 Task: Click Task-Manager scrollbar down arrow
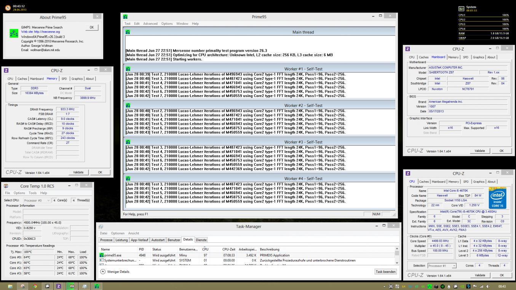(397, 263)
